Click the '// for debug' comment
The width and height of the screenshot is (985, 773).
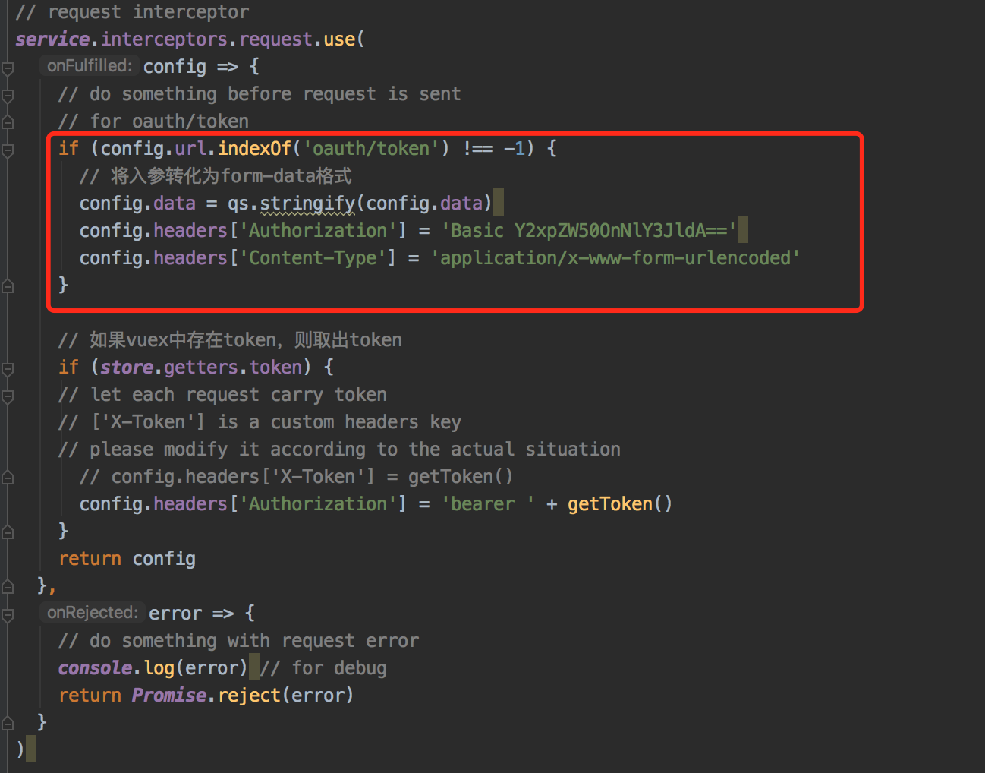pyautogui.click(x=323, y=668)
